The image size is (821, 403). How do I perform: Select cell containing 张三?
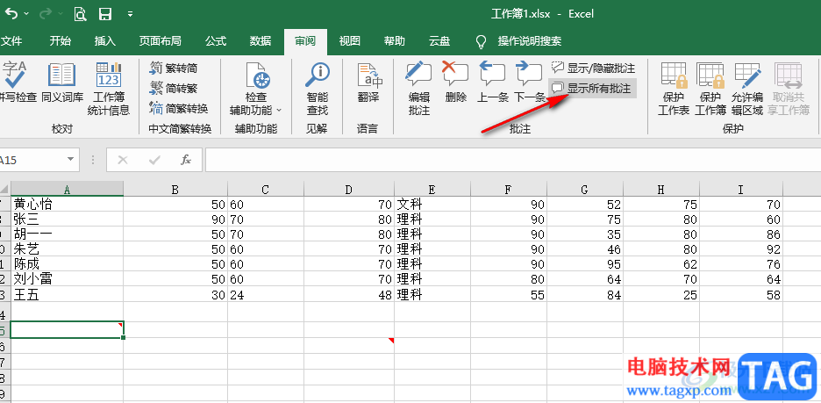67,219
